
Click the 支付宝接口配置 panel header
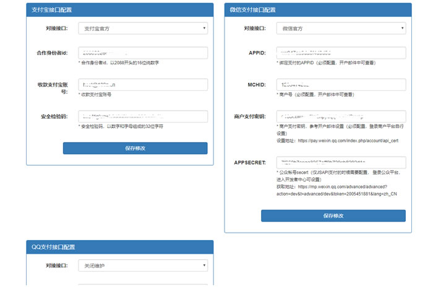click(120, 10)
